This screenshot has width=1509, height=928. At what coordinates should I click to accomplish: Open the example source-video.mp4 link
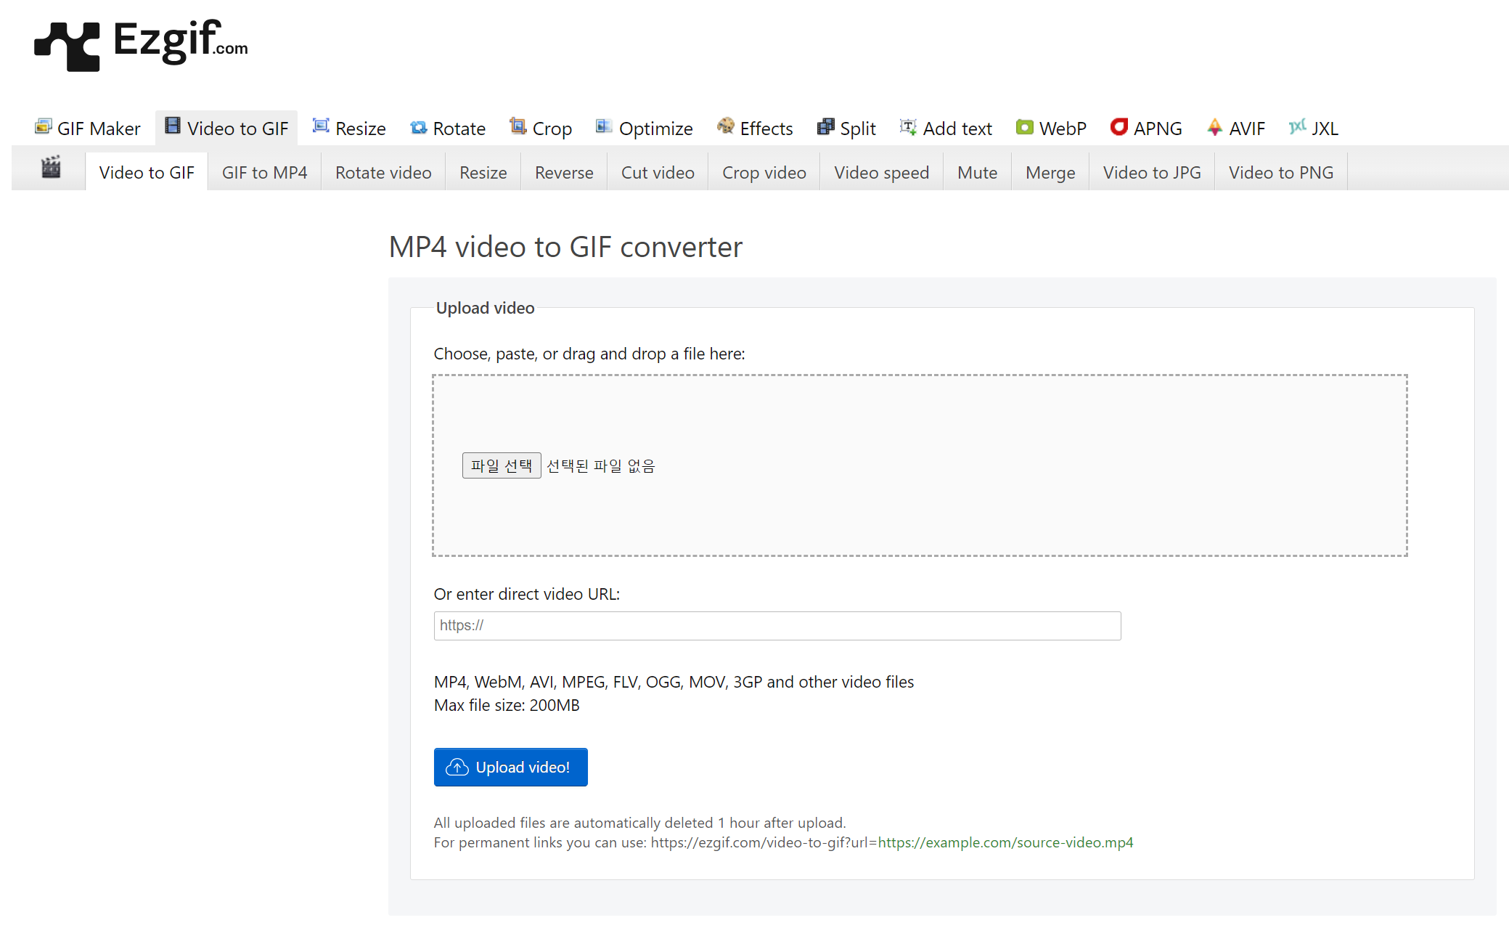(x=1005, y=842)
